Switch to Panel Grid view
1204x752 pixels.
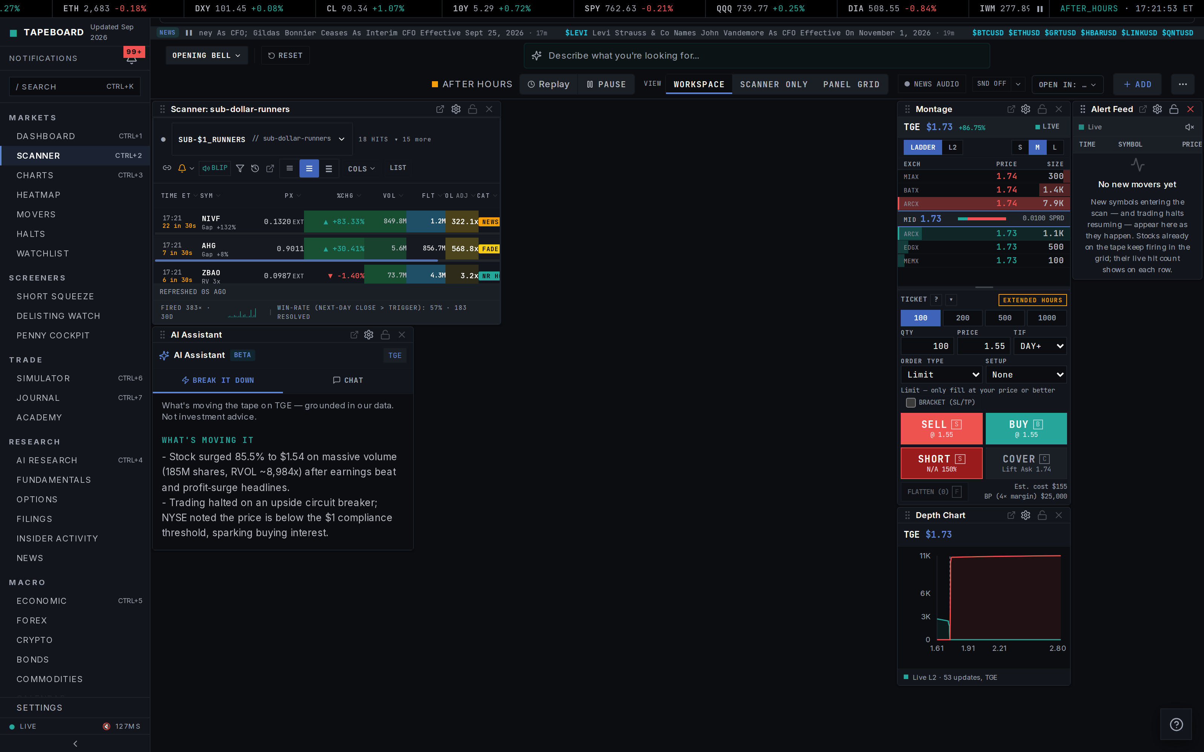(851, 84)
